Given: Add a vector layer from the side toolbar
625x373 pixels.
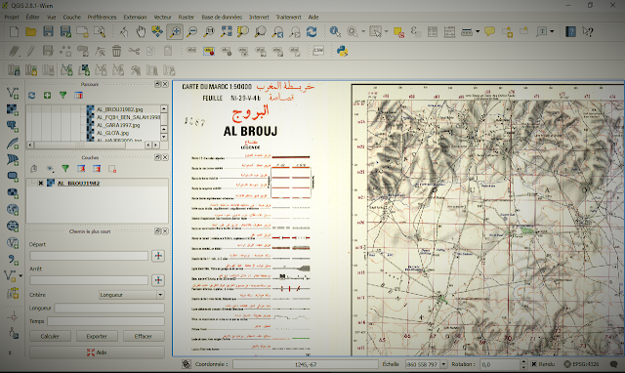Looking at the screenshot, I should click(13, 94).
